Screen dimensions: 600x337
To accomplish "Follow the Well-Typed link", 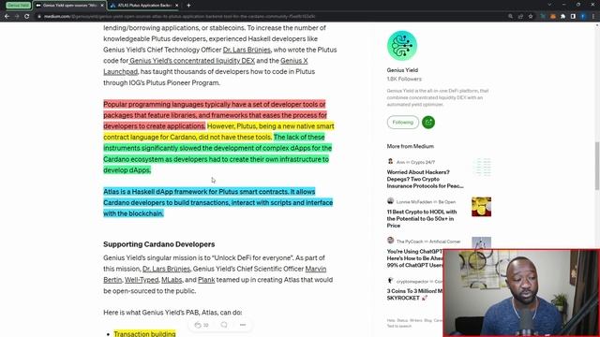I will [142, 280].
